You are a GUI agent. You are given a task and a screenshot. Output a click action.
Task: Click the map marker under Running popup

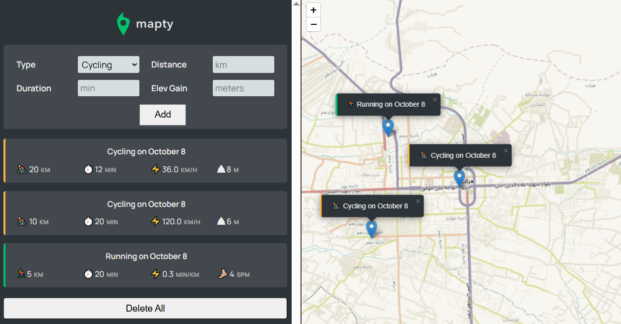[x=388, y=127]
